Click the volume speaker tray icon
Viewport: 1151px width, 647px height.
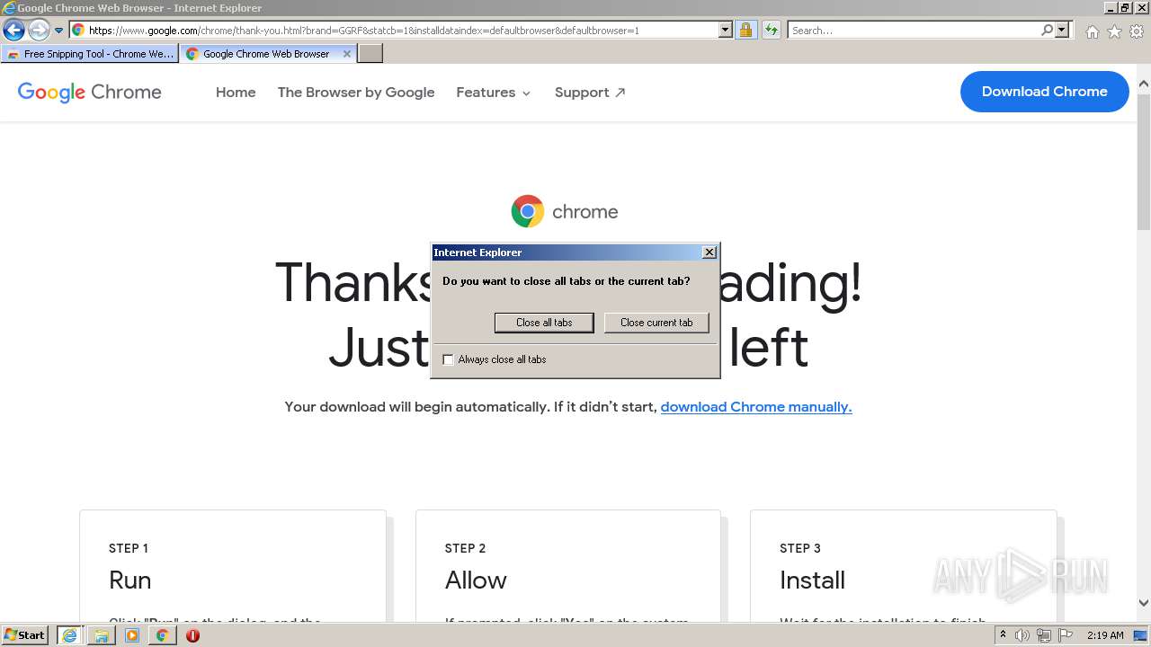[x=1022, y=635]
